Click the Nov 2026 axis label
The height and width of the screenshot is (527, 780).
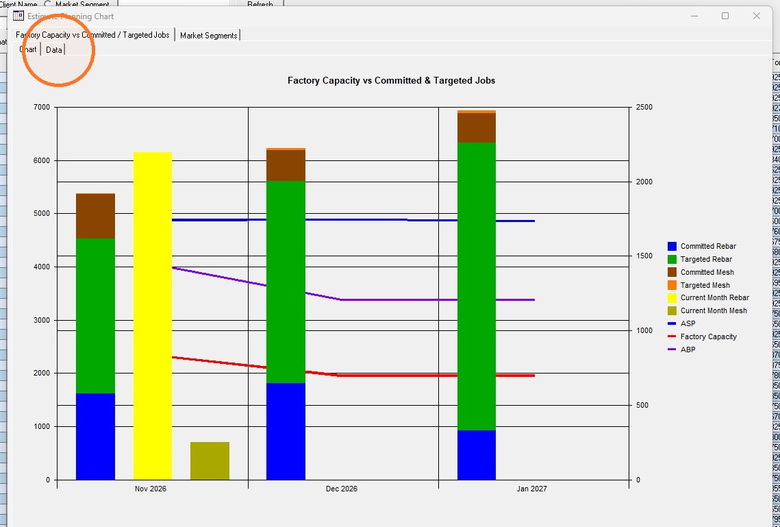[x=151, y=489]
